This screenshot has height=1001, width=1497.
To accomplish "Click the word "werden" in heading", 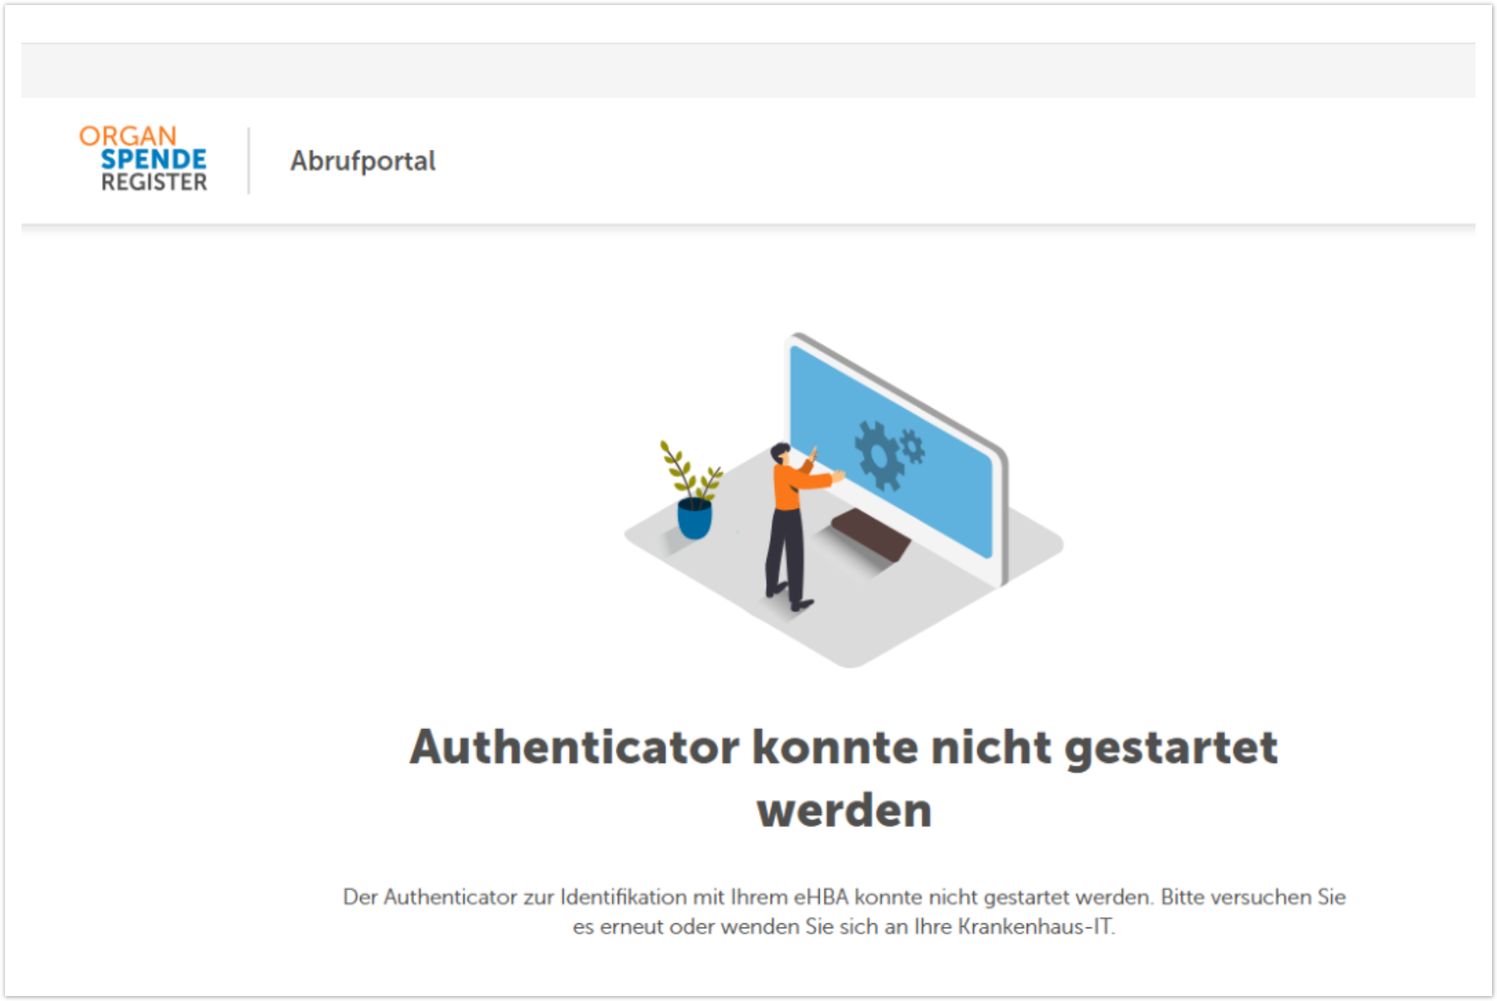I will [x=844, y=810].
